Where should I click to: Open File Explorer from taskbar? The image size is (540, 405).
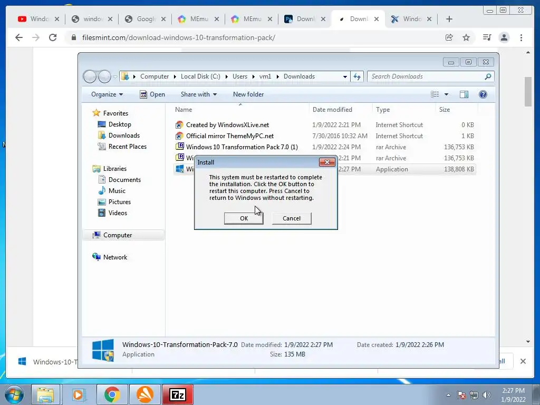(x=45, y=394)
